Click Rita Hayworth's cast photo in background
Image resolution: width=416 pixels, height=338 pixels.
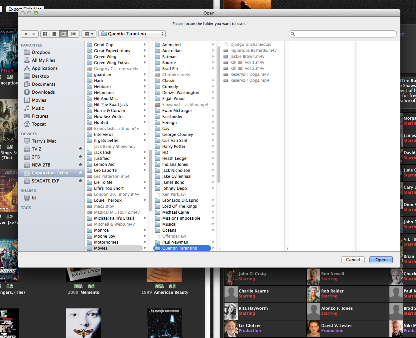coord(231,311)
